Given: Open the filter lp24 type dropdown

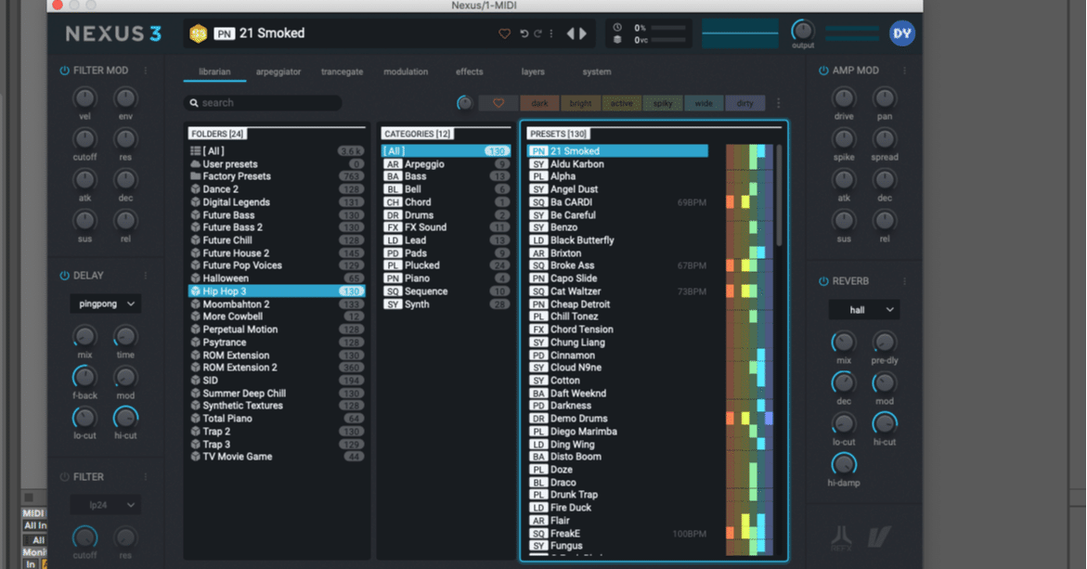Looking at the screenshot, I should coord(106,505).
